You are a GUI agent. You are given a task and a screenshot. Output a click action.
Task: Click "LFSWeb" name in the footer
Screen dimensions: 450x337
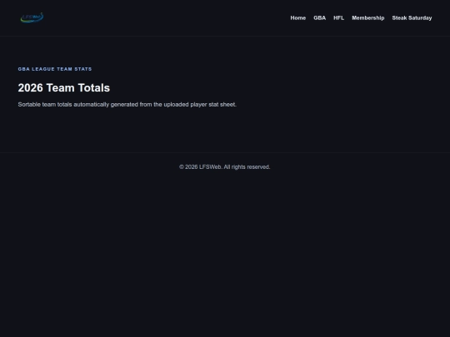pos(210,166)
